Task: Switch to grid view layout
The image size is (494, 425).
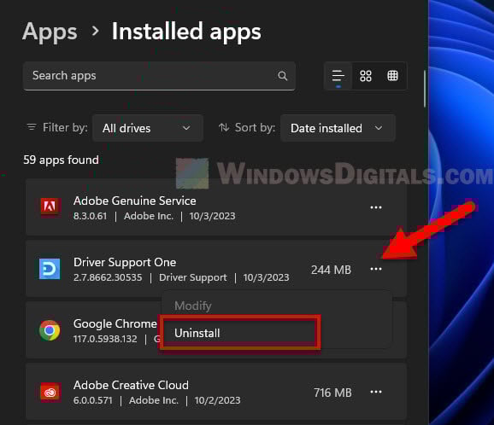Action: pyautogui.click(x=366, y=76)
